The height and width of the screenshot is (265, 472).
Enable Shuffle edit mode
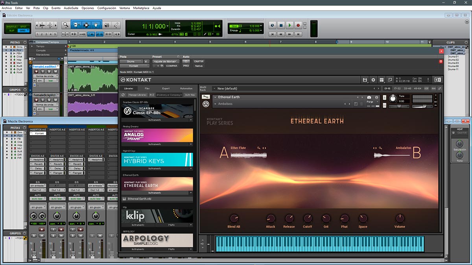(x=12, y=26)
